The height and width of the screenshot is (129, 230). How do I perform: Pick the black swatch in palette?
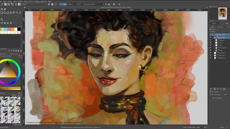(x=19, y=29)
